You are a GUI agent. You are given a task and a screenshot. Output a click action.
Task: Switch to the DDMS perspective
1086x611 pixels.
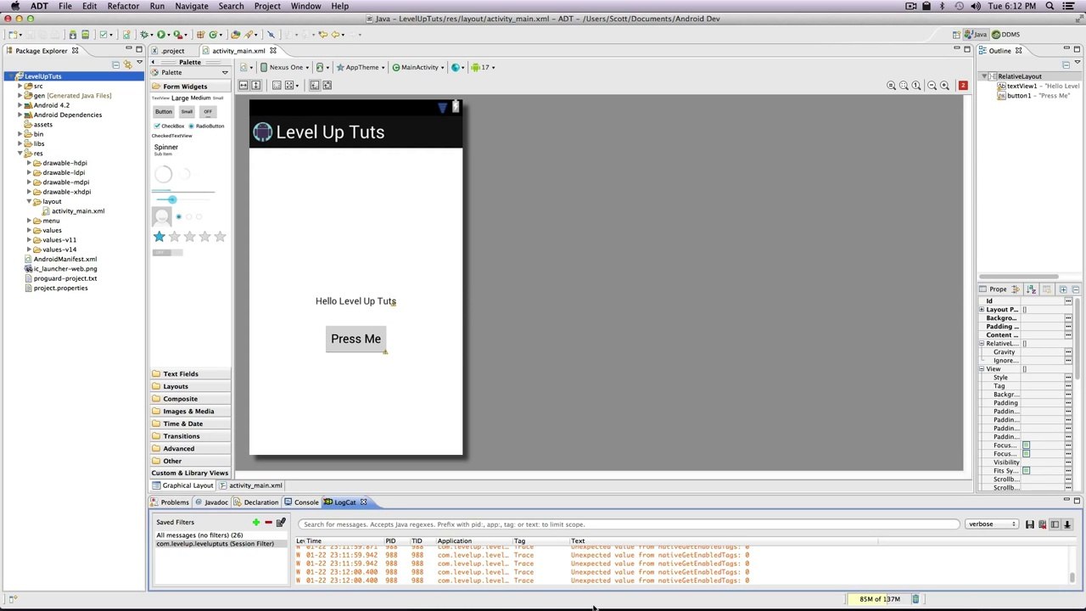click(1006, 35)
